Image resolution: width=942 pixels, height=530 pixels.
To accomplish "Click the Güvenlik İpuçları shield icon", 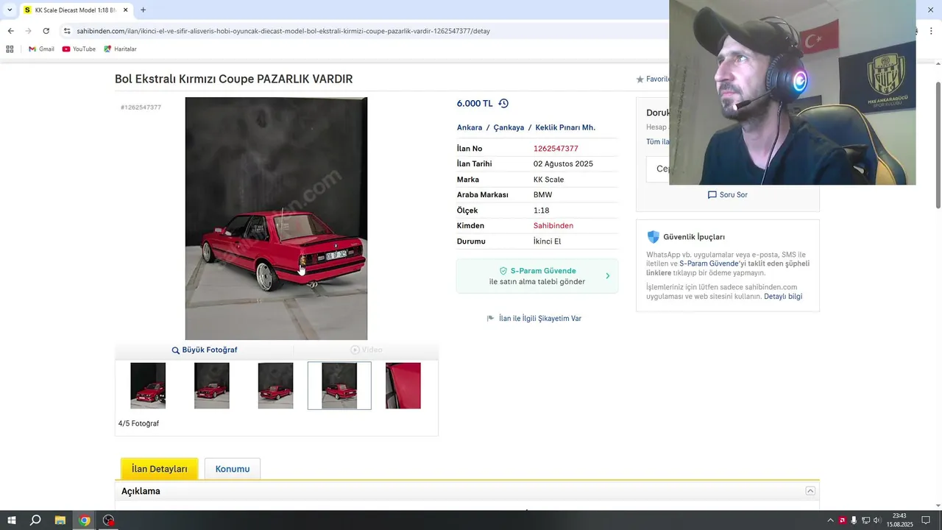I will [x=654, y=237].
